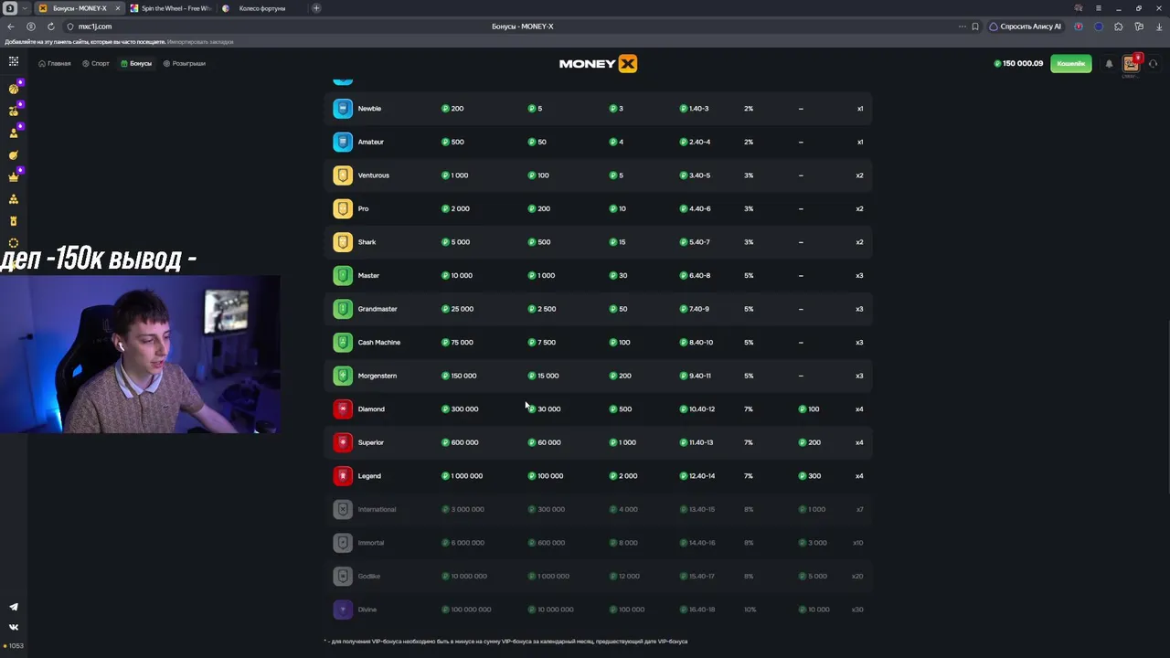The image size is (1170, 658).
Task: Click the Divine level badge icon
Action: (343, 610)
